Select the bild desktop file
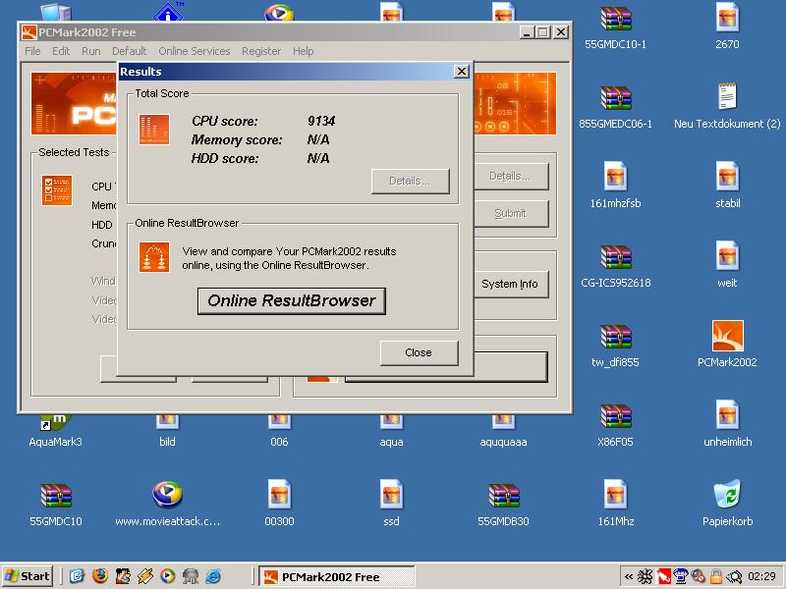This screenshot has height=589, width=786. pyautogui.click(x=167, y=431)
